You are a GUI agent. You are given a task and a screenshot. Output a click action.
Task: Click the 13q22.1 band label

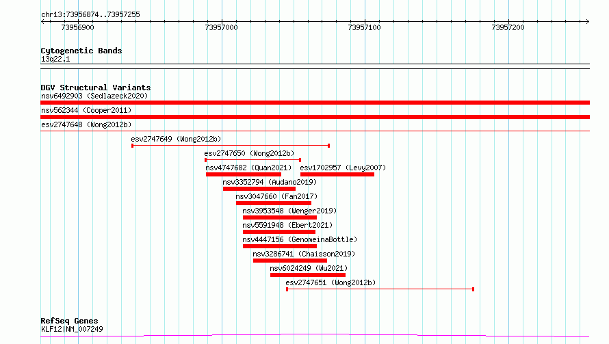tap(55, 59)
